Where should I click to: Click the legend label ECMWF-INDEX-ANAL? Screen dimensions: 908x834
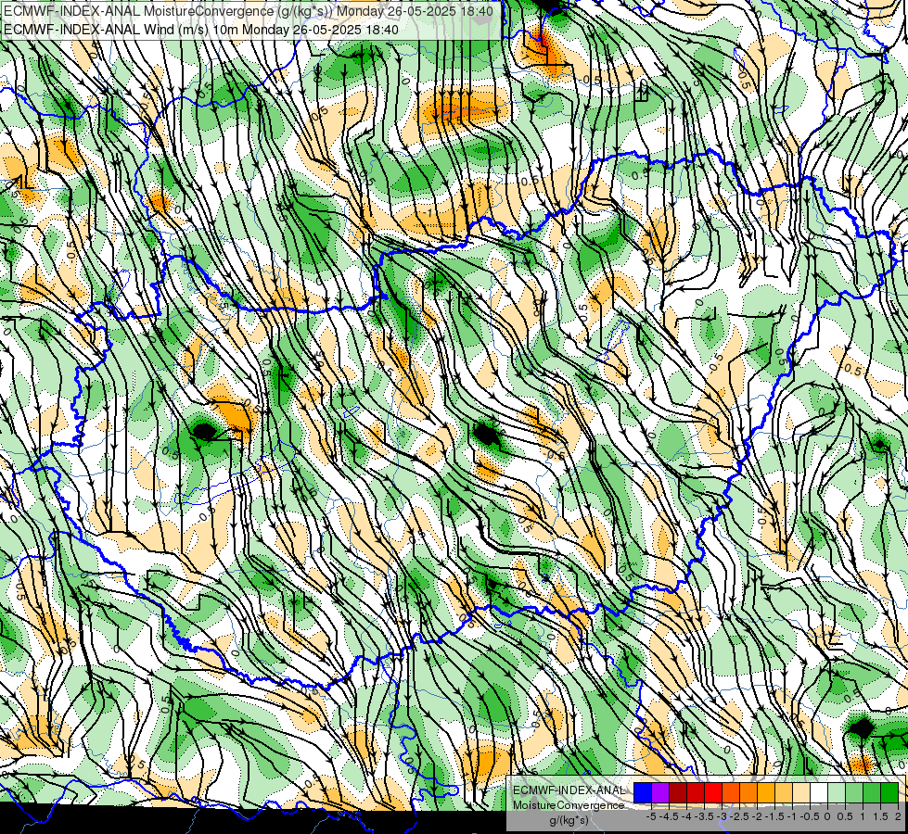click(x=569, y=790)
